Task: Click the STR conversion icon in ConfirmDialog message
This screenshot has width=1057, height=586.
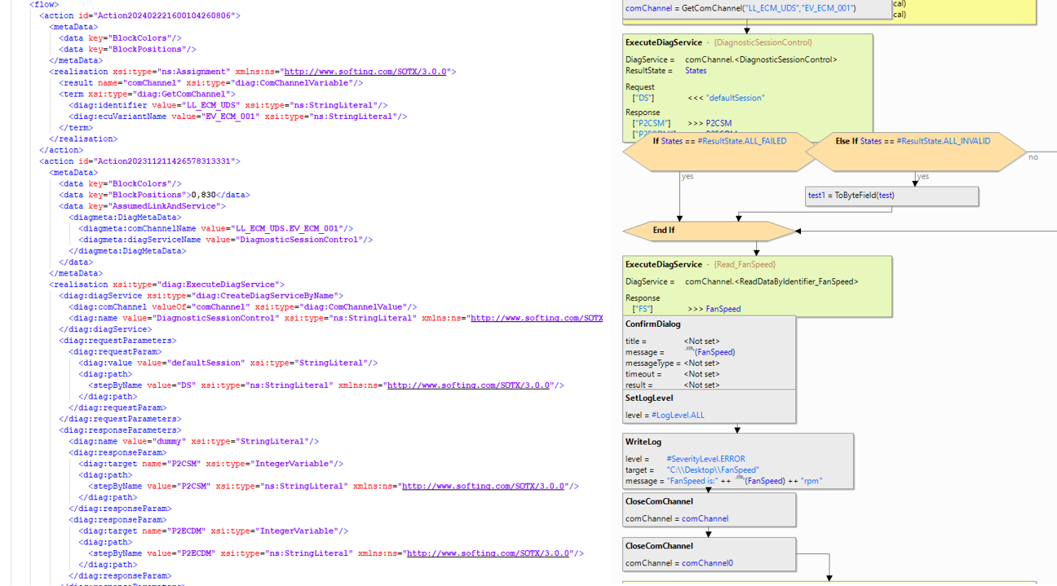Action: (689, 350)
